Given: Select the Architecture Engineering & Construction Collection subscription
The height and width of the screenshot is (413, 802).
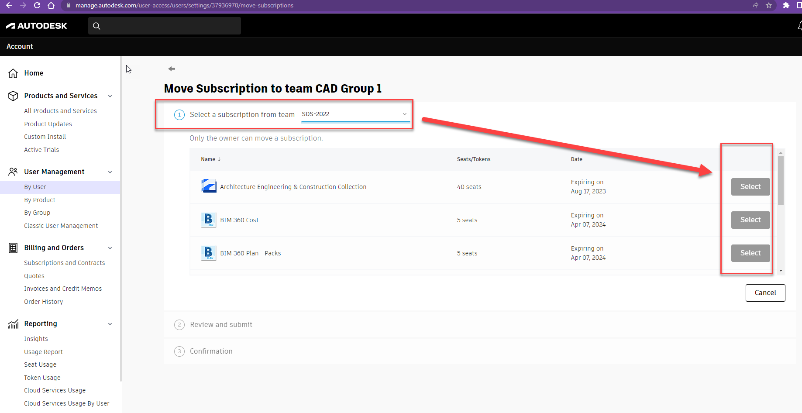Looking at the screenshot, I should point(750,186).
